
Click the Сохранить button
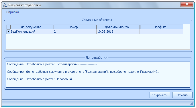coord(160,95)
